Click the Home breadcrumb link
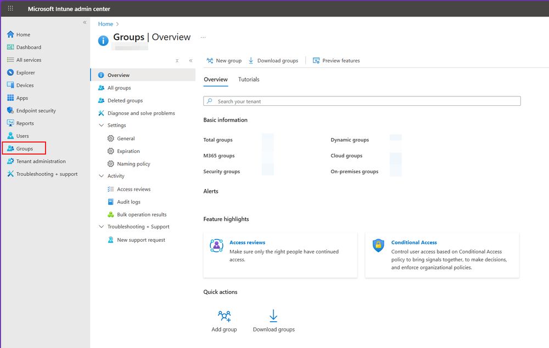This screenshot has width=549, height=348. (x=105, y=24)
